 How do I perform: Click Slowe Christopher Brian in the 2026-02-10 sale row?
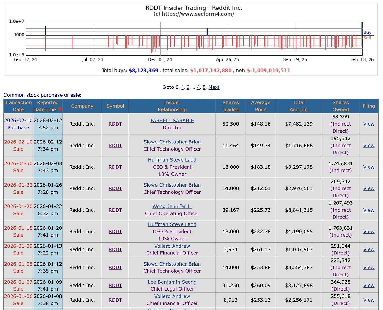click(x=172, y=142)
